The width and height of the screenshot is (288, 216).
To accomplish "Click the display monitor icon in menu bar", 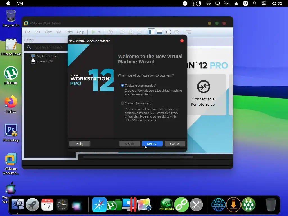I will click(218, 3).
